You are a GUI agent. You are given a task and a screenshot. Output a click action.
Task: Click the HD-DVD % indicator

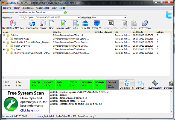tap(100, 84)
